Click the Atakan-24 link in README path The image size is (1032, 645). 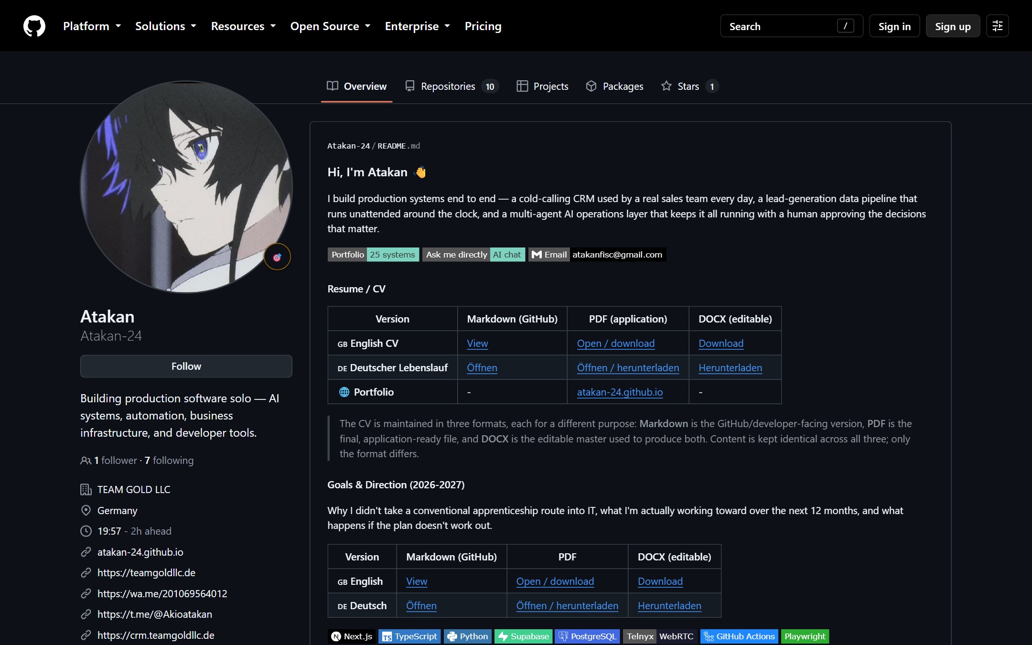[x=349, y=146]
